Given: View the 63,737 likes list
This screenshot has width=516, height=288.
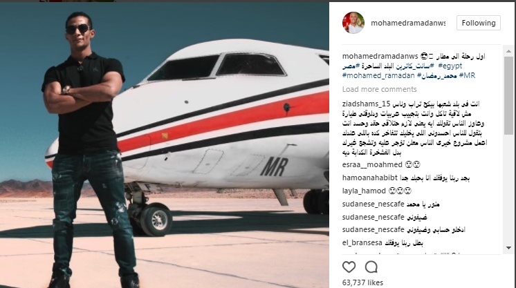Looking at the screenshot, I should pyautogui.click(x=362, y=282).
